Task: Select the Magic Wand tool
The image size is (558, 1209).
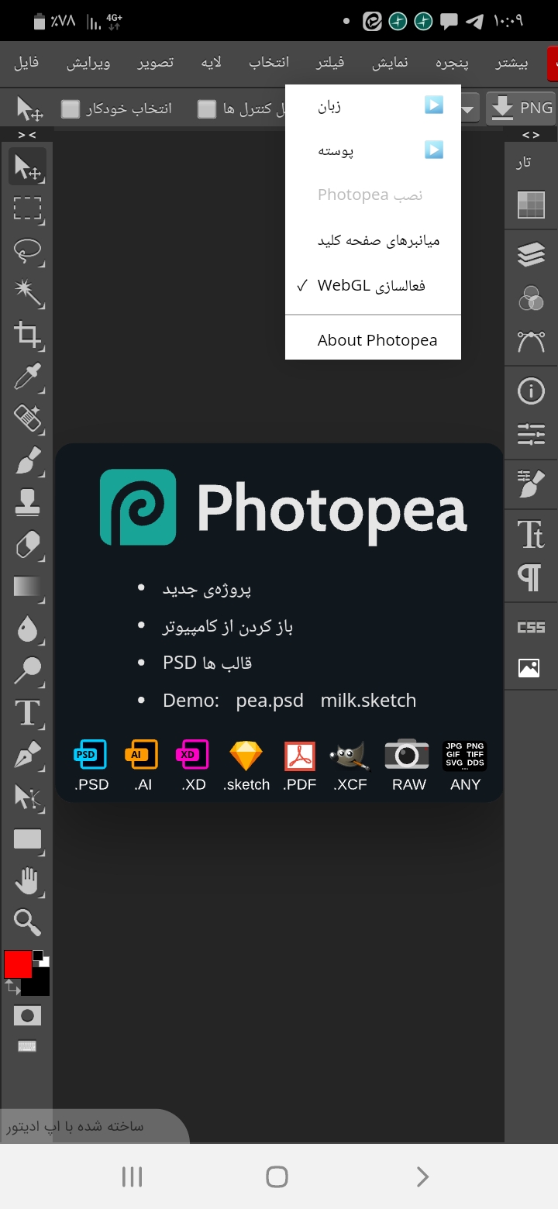Action: point(27,292)
